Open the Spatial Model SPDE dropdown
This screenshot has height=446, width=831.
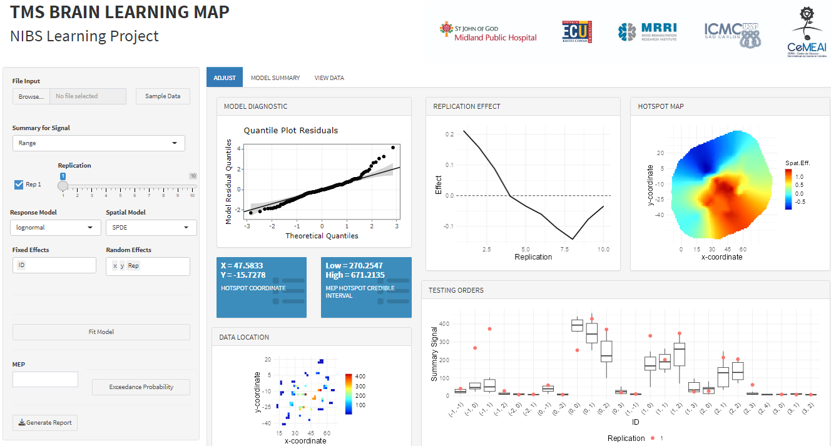tap(151, 228)
